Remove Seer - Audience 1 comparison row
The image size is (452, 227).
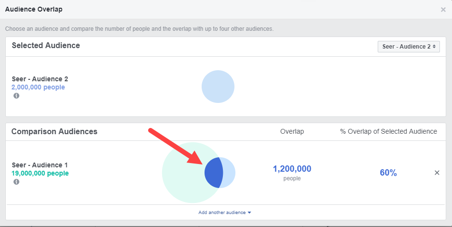[437, 173]
